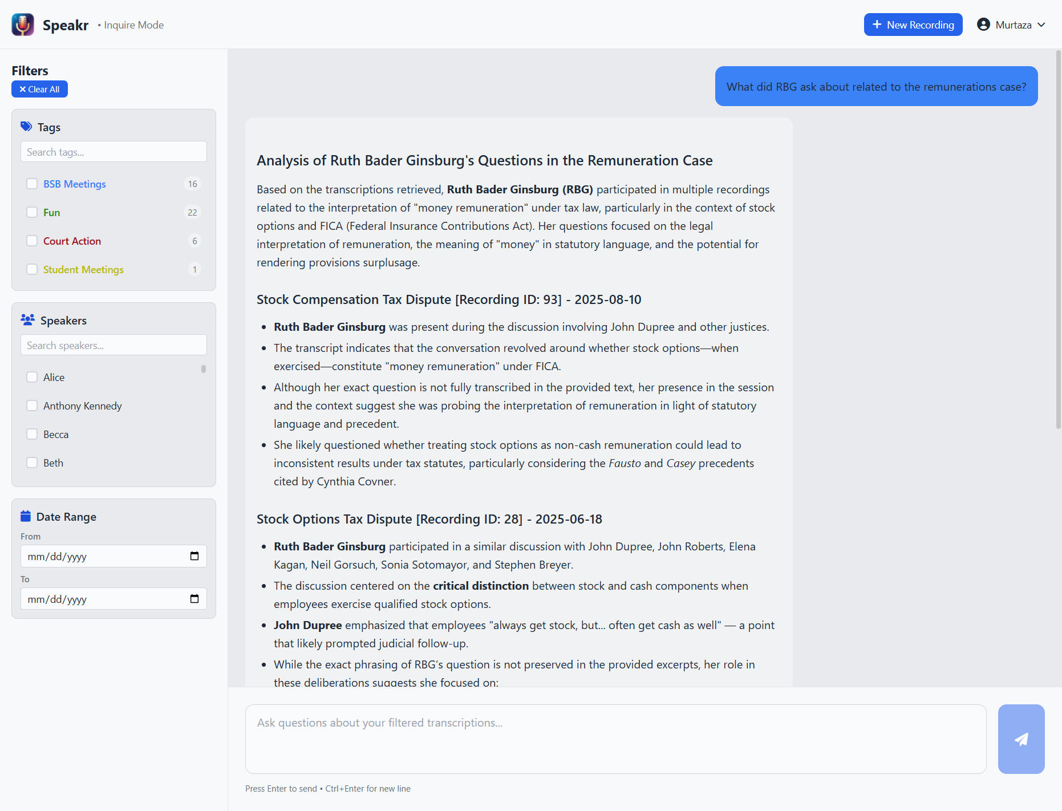Focus the From date input field
The width and height of the screenshot is (1062, 811).
[x=114, y=556]
